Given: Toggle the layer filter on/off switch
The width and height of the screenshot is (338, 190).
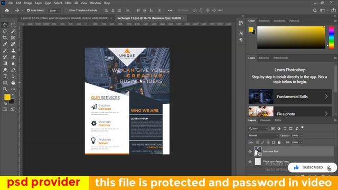Looking at the screenshot, I should [303, 128].
